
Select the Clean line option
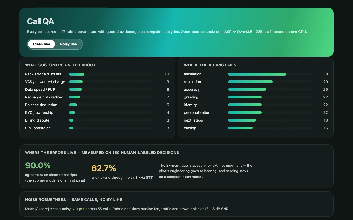coord(42,44)
